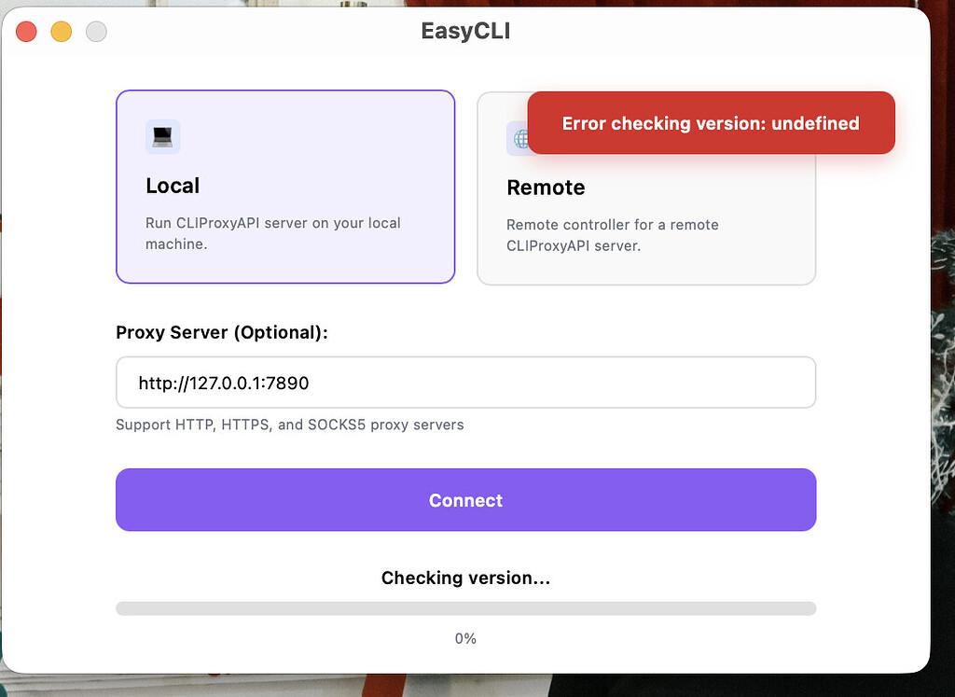The height and width of the screenshot is (697, 955).
Task: Click 'Support HTTP, HTTPS, and SOCKS5' hint text
Action: point(290,425)
